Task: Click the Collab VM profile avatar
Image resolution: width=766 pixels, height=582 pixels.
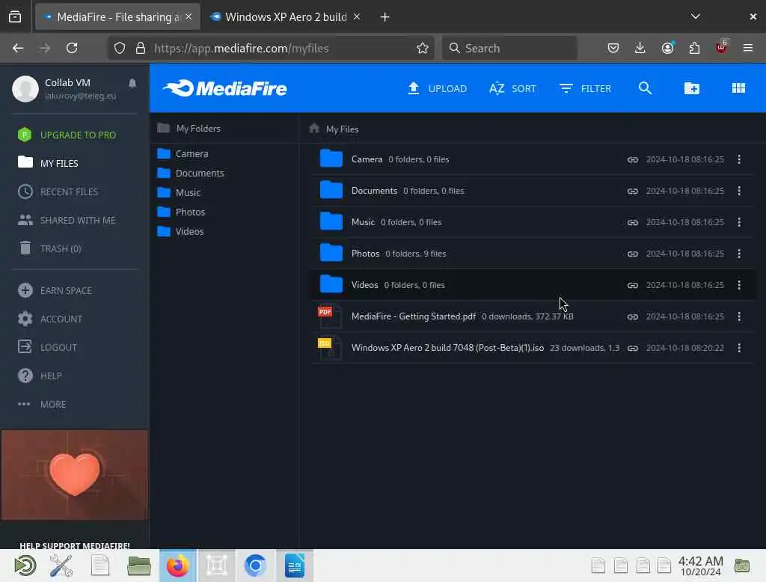Action: point(25,89)
